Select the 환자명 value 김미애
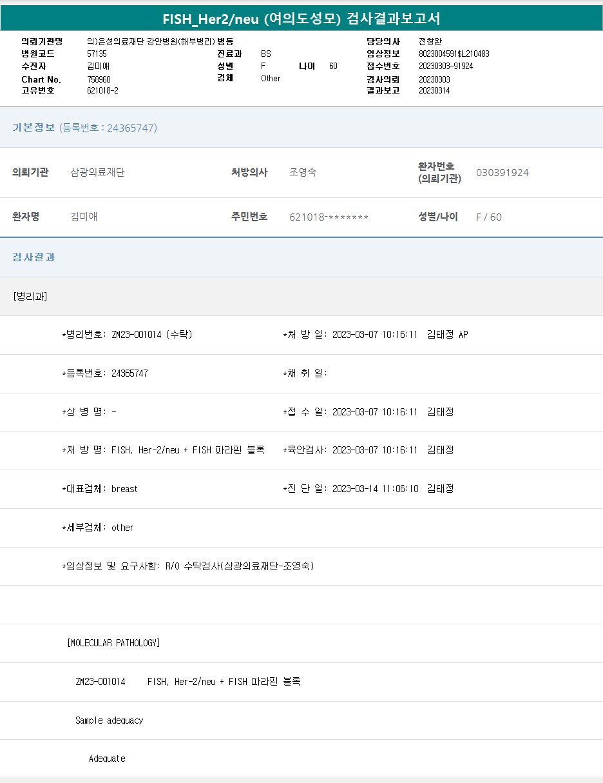Image resolution: width=603 pixels, height=783 pixels. pos(84,217)
